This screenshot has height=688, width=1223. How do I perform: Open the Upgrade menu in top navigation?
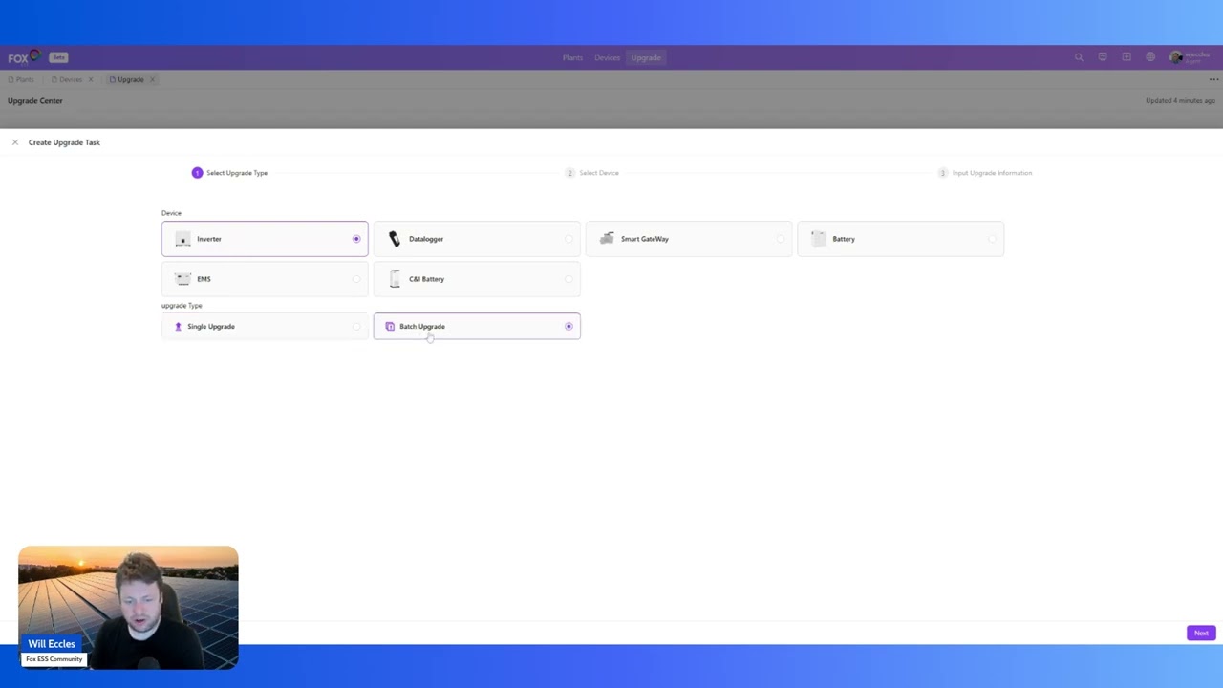click(646, 57)
